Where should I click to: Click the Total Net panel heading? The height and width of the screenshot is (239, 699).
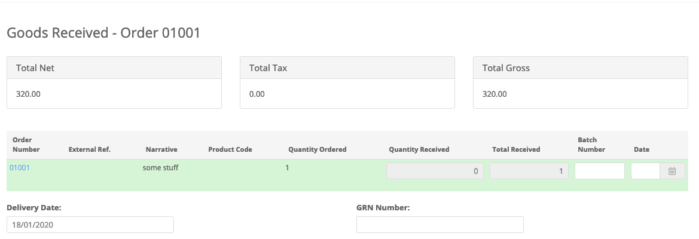(x=114, y=68)
